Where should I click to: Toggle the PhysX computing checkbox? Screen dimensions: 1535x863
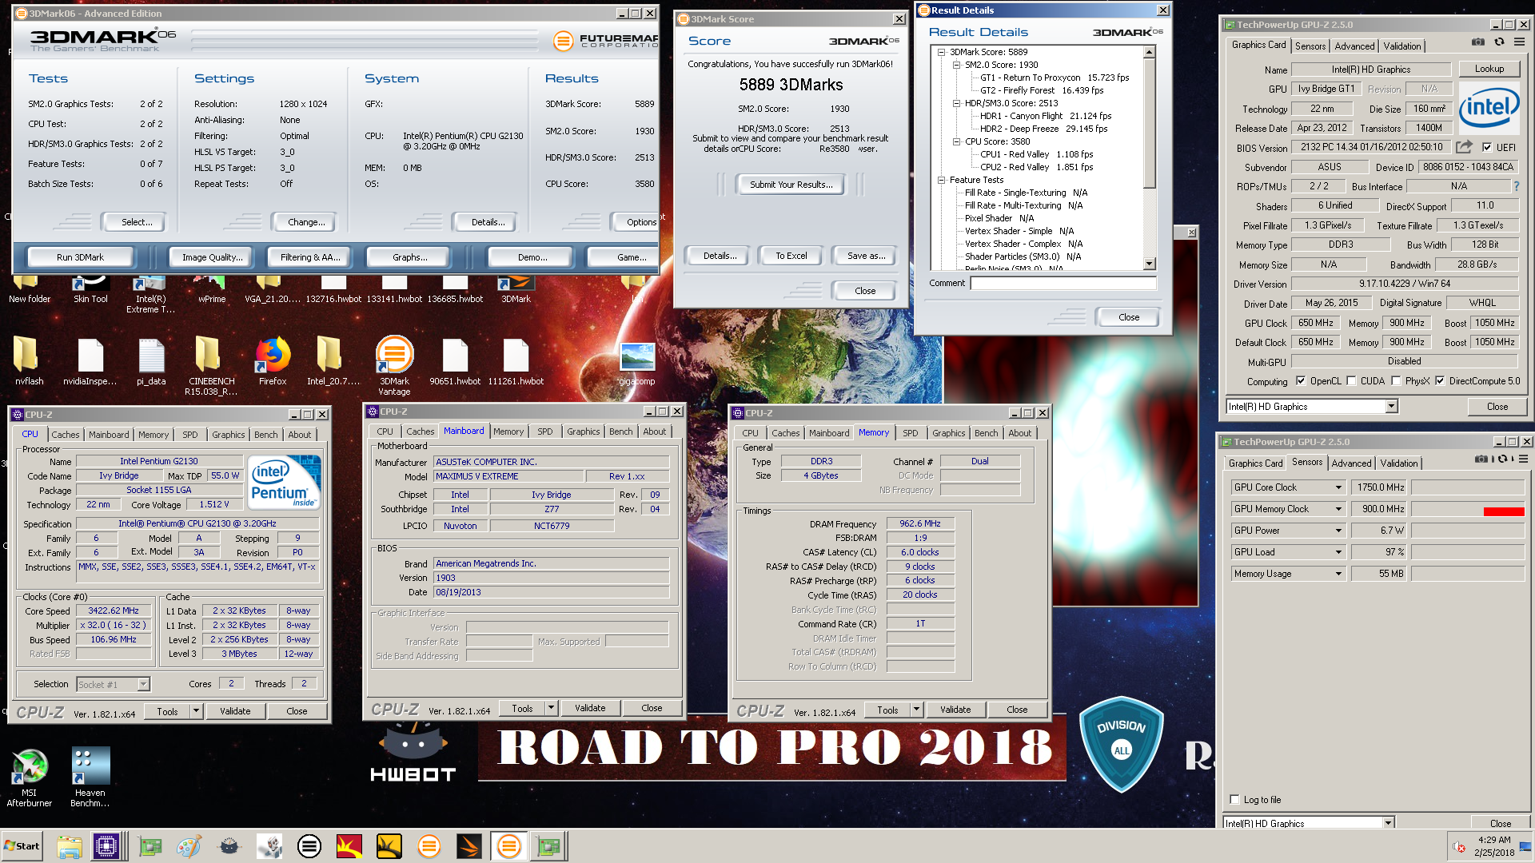click(1396, 381)
